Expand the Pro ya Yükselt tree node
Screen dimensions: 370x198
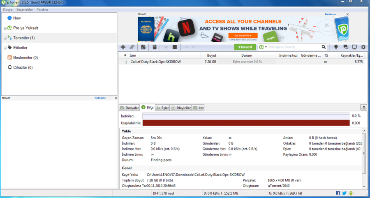[5, 28]
